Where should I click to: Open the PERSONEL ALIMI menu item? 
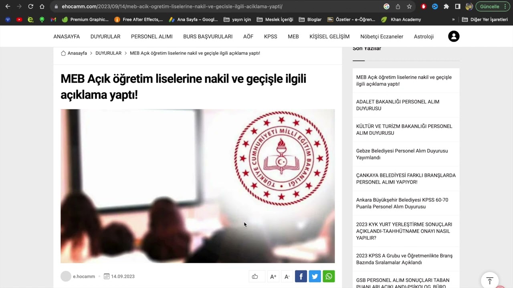[152, 36]
